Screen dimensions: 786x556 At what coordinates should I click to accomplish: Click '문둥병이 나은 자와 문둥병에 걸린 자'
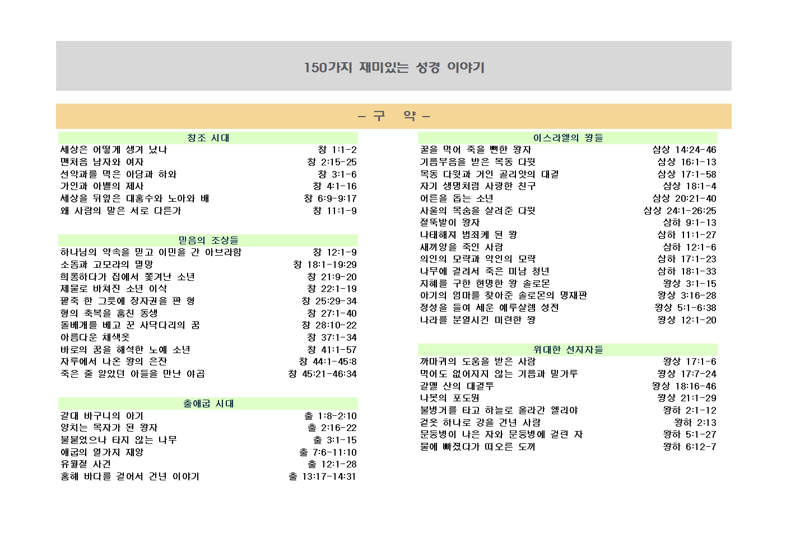click(501, 434)
